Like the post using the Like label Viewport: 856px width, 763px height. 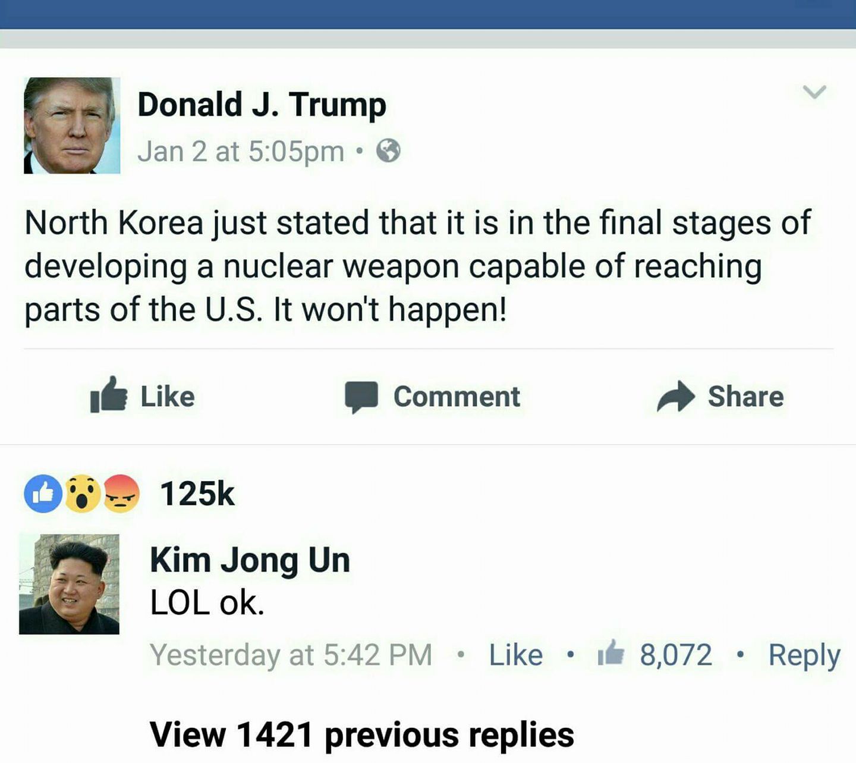coord(168,397)
